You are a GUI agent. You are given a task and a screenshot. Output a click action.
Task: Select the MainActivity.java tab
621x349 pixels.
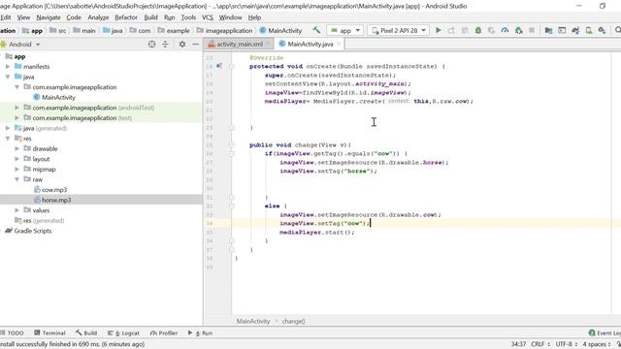(x=310, y=44)
